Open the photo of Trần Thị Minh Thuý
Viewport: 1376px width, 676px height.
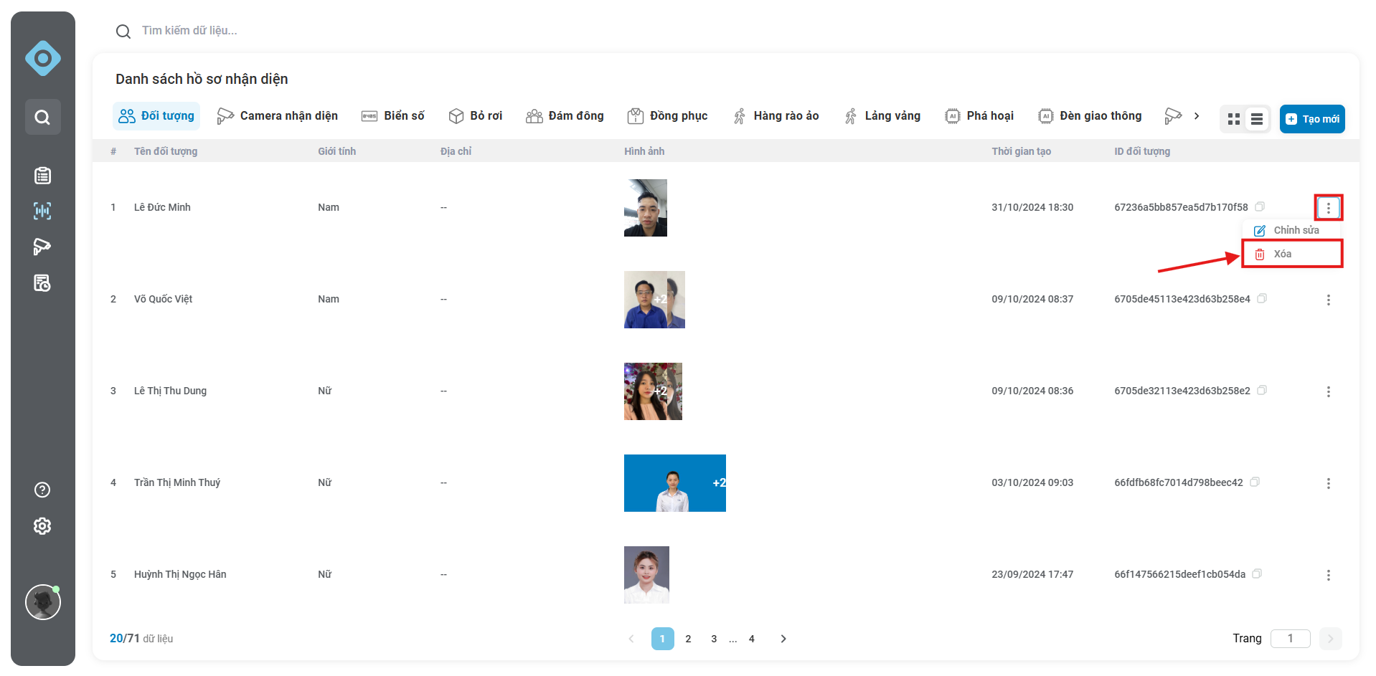tap(675, 483)
